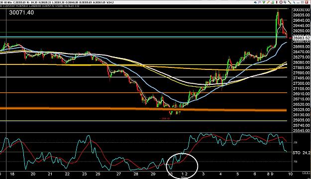
Task: Click the circular target toolbar icon
Action: tap(281, 2)
